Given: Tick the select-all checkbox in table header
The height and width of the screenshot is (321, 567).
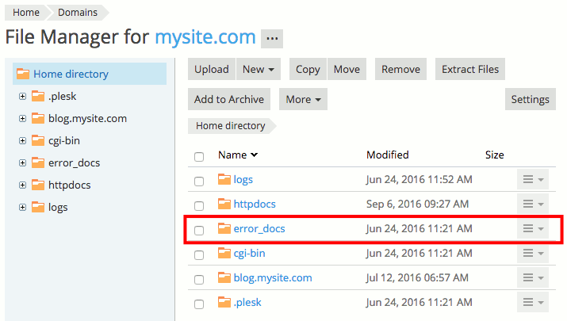Looking at the screenshot, I should pyautogui.click(x=199, y=156).
